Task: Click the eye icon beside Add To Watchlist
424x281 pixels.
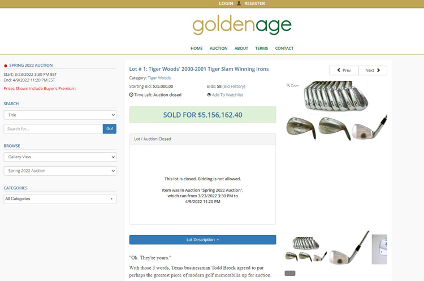Action: tap(209, 95)
